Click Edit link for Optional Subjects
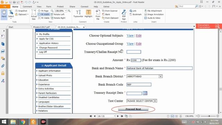The height and width of the screenshot is (125, 222). [139, 35]
